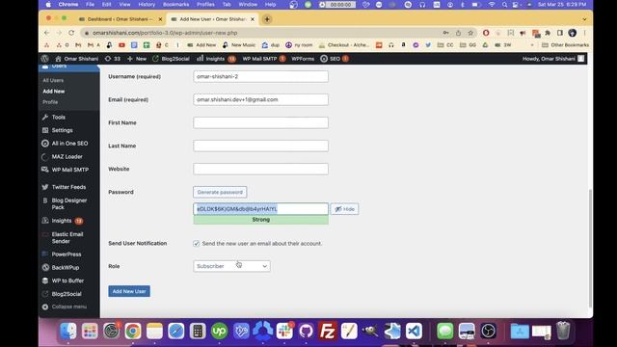
Task: Open Chrome three-dot menu
Action: pyautogui.click(x=585, y=33)
